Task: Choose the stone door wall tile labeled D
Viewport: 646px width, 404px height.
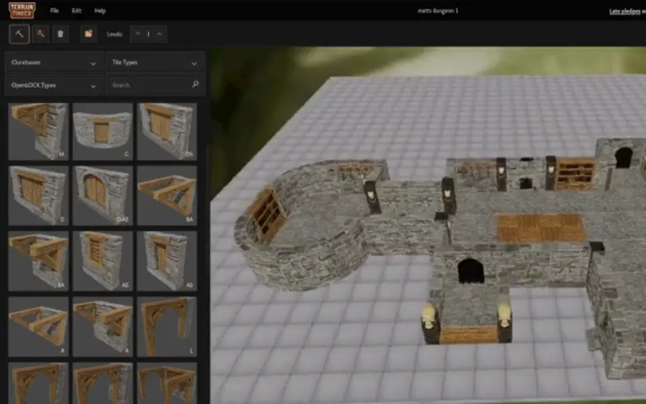Action: 38,195
